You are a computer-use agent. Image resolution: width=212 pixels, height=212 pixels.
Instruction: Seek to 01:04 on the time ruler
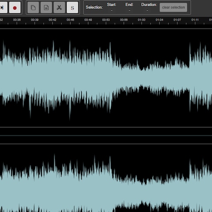click(x=159, y=20)
